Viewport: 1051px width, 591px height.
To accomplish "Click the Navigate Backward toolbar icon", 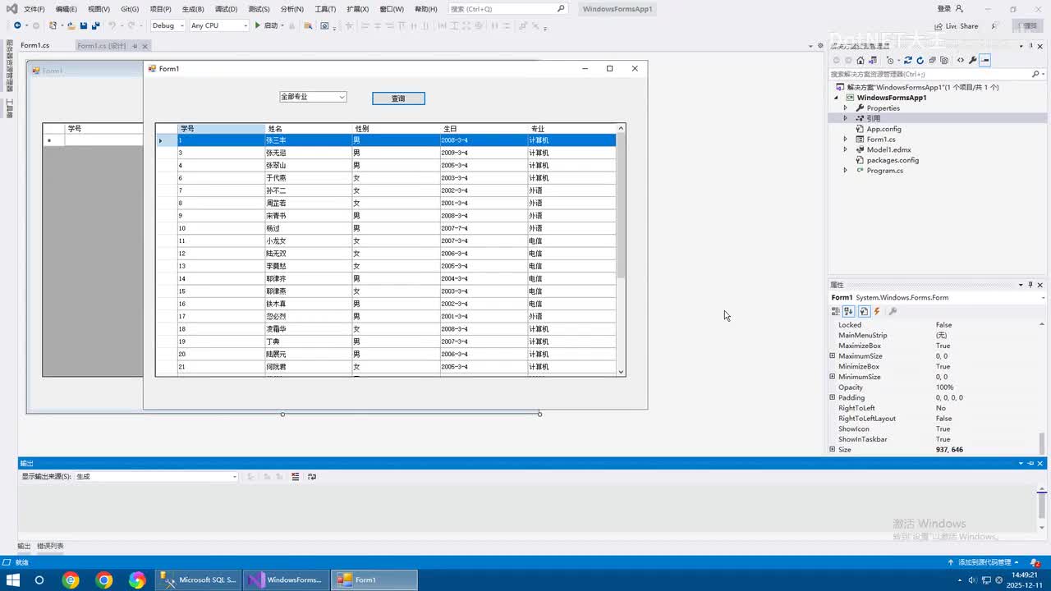I will pyautogui.click(x=17, y=25).
